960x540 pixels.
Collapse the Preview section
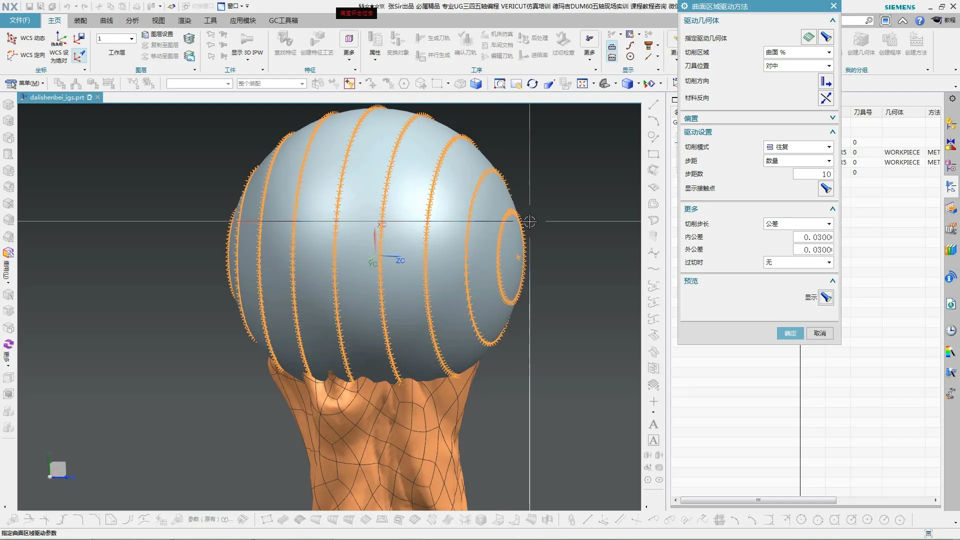click(832, 281)
